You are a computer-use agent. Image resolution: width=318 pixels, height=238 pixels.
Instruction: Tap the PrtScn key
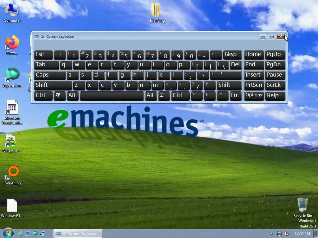point(254,86)
